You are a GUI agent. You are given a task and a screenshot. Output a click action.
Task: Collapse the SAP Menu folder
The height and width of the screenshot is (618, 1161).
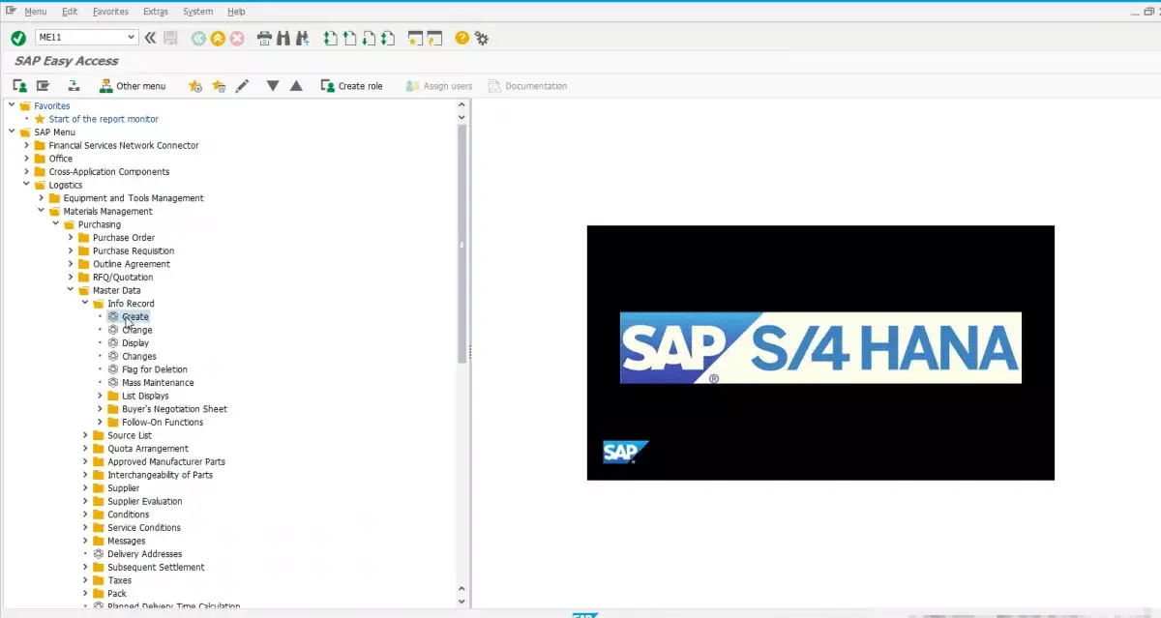[12, 132]
